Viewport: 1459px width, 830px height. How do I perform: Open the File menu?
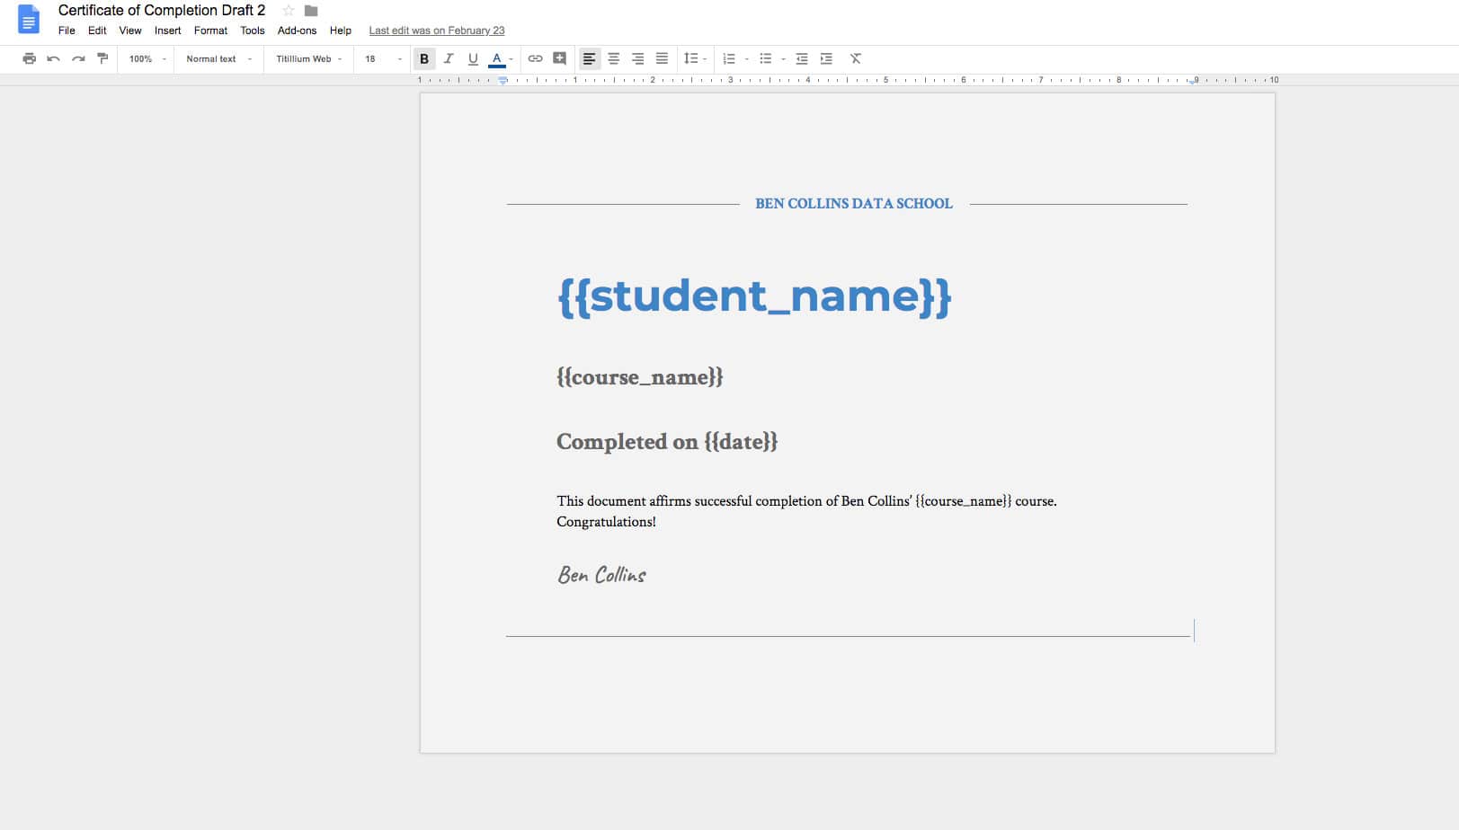click(x=67, y=31)
